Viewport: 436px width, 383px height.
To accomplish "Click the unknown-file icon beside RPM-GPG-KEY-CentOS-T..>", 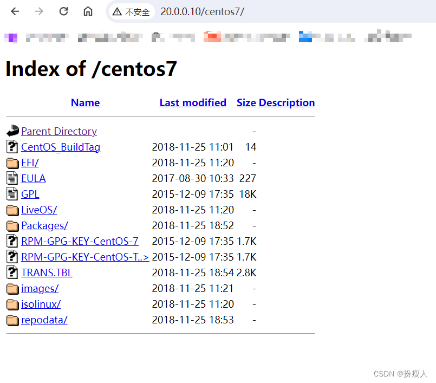I will pyautogui.click(x=12, y=256).
